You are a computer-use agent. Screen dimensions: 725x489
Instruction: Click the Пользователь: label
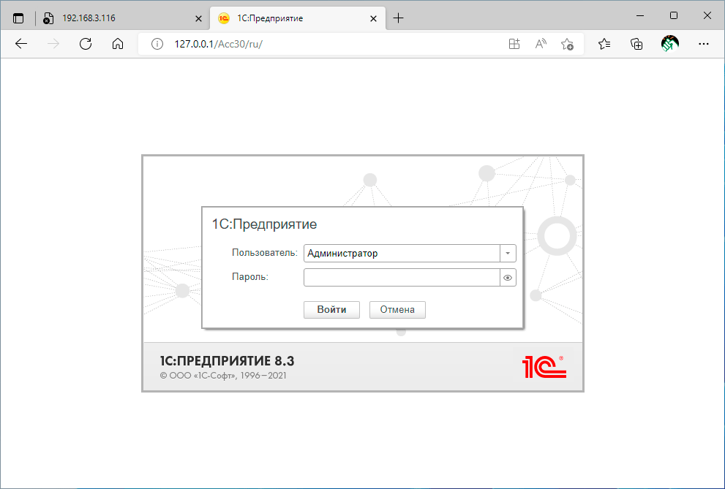tap(265, 253)
